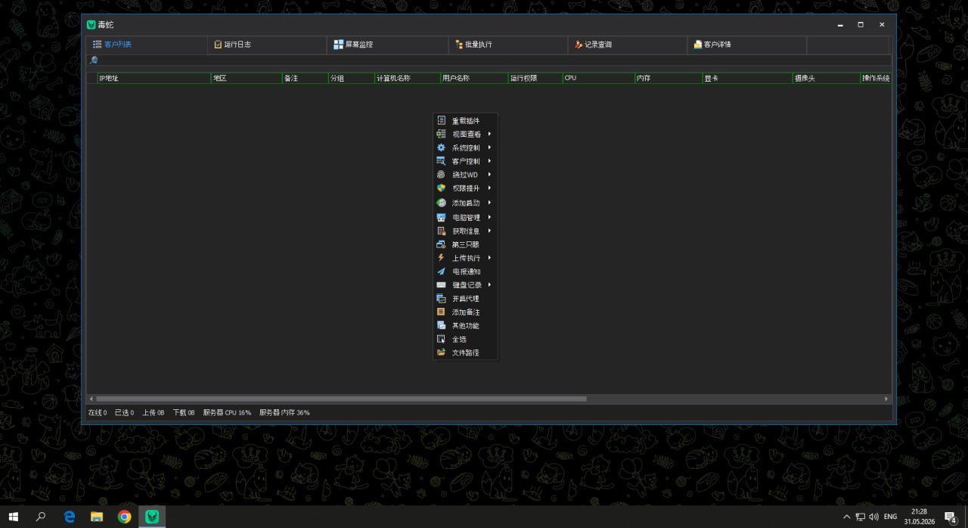Screen dimensions: 968x528
Task: Open the Windows Start menu
Action: pyautogui.click(x=14, y=517)
